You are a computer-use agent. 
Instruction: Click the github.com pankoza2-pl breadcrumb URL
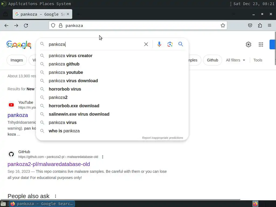tap(58, 157)
